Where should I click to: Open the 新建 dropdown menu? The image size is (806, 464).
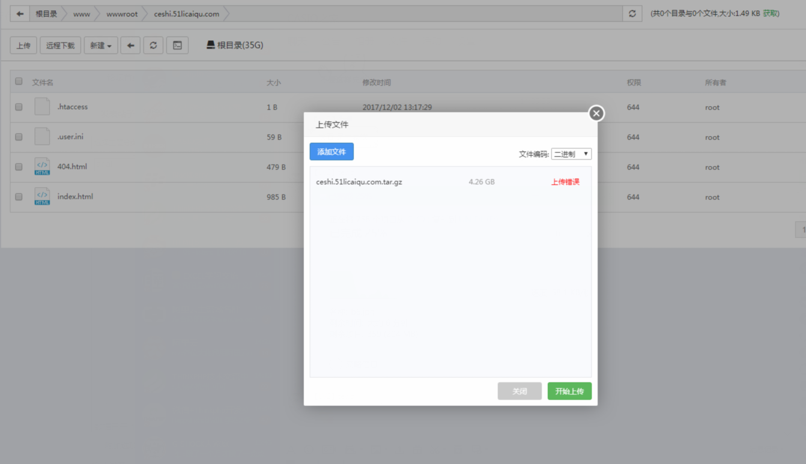[101, 46]
